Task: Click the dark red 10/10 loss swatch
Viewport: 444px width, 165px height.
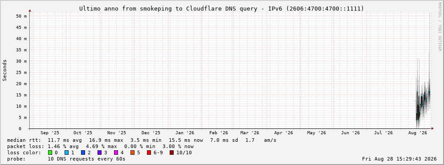Action: click(x=171, y=153)
